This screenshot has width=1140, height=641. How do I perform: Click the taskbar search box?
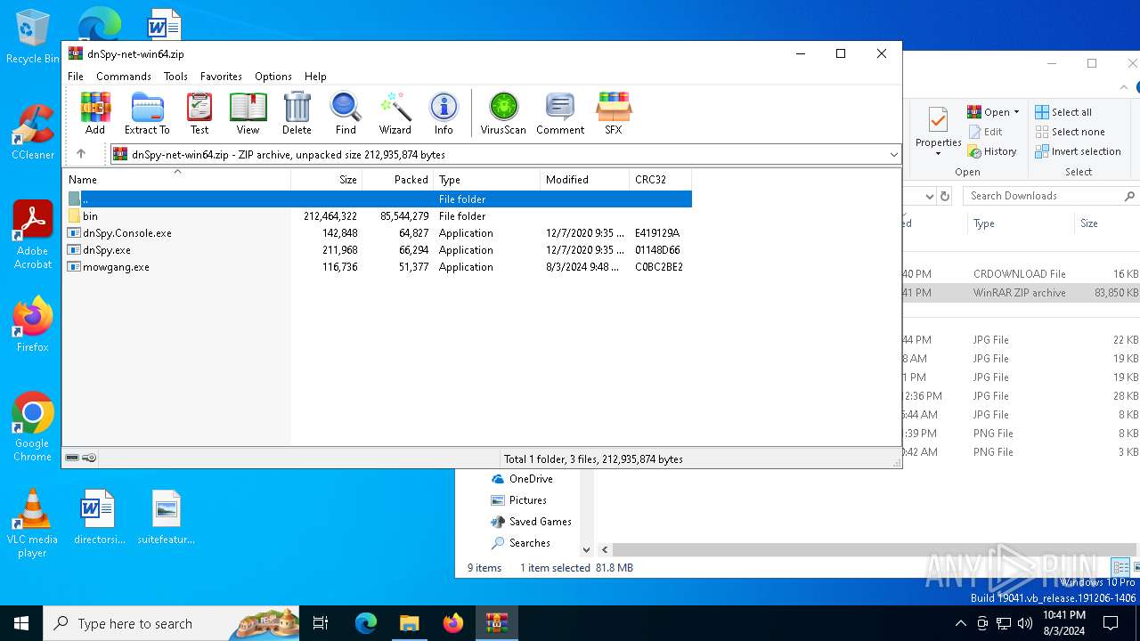171,623
